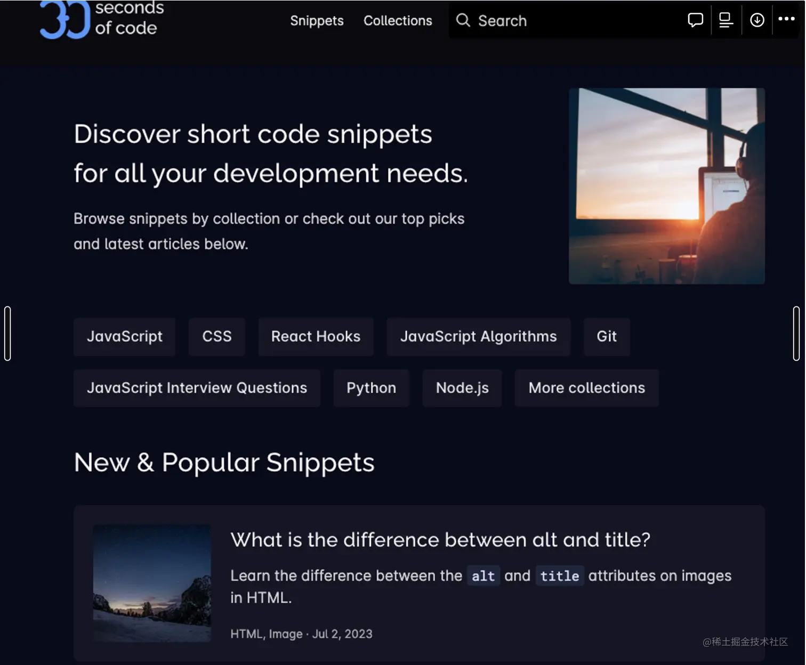Open the Node.js collection
This screenshot has height=665, width=806.
click(462, 388)
